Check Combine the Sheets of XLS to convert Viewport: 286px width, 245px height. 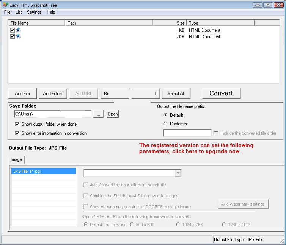tap(86, 196)
